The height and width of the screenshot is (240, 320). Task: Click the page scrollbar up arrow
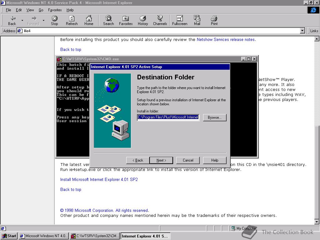pos(317,39)
